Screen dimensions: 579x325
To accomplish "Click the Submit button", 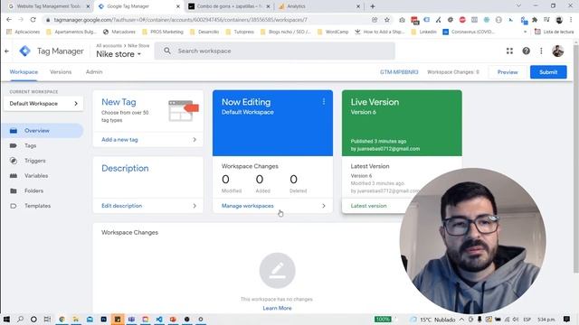I will pyautogui.click(x=548, y=72).
